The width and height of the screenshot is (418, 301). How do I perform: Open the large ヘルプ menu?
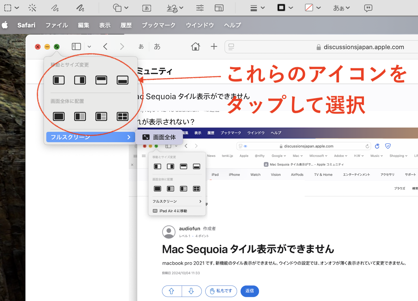click(232, 25)
